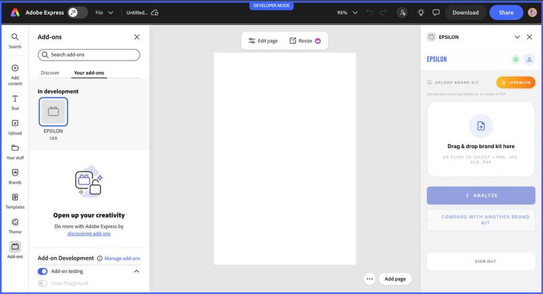
Task: Select the EPSILON add-on thumbnail
Action: pyautogui.click(x=53, y=112)
